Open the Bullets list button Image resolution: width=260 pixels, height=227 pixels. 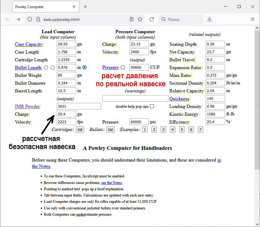110,130
